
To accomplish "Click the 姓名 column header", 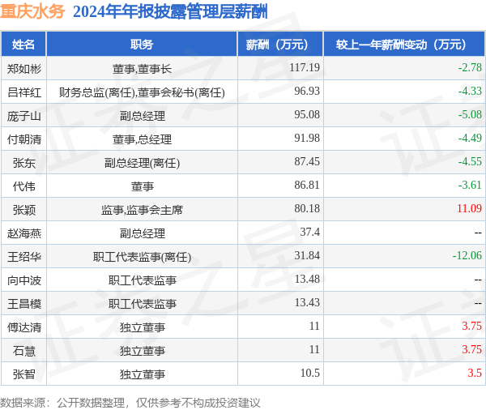I will click(23, 44).
